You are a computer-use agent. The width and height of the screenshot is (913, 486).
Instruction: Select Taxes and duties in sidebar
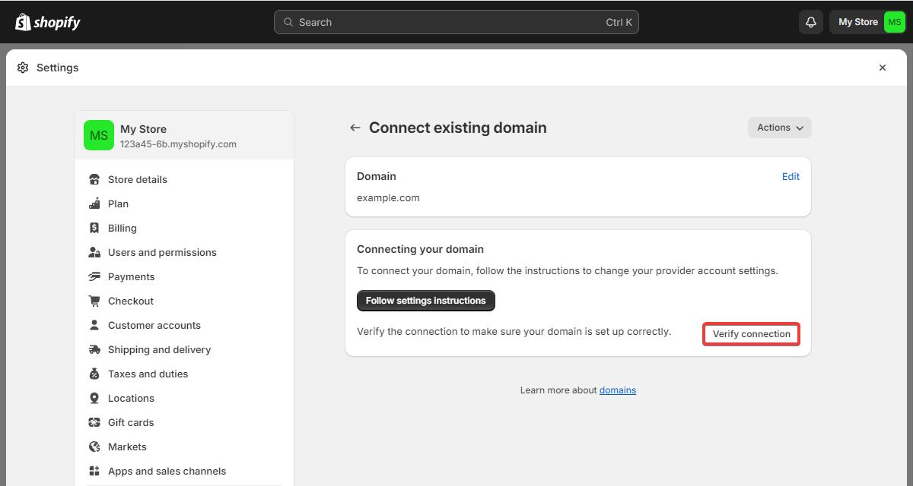click(148, 374)
